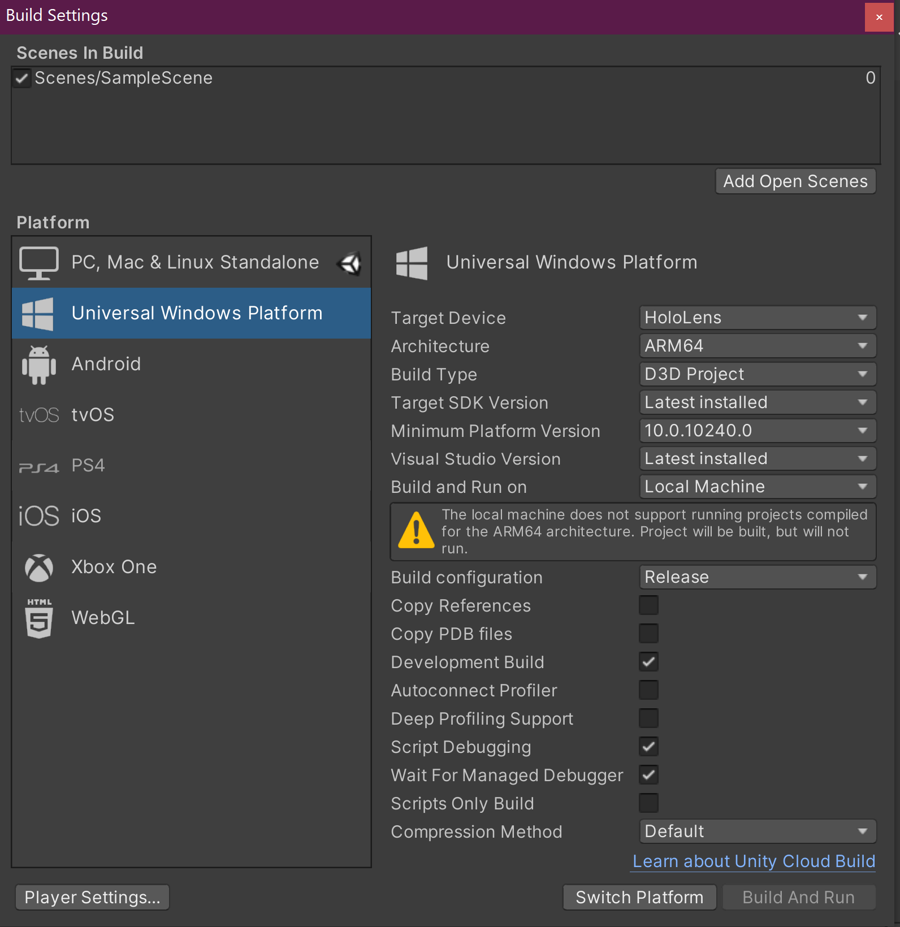
Task: Select the Xbox One platform
Action: [x=192, y=568]
